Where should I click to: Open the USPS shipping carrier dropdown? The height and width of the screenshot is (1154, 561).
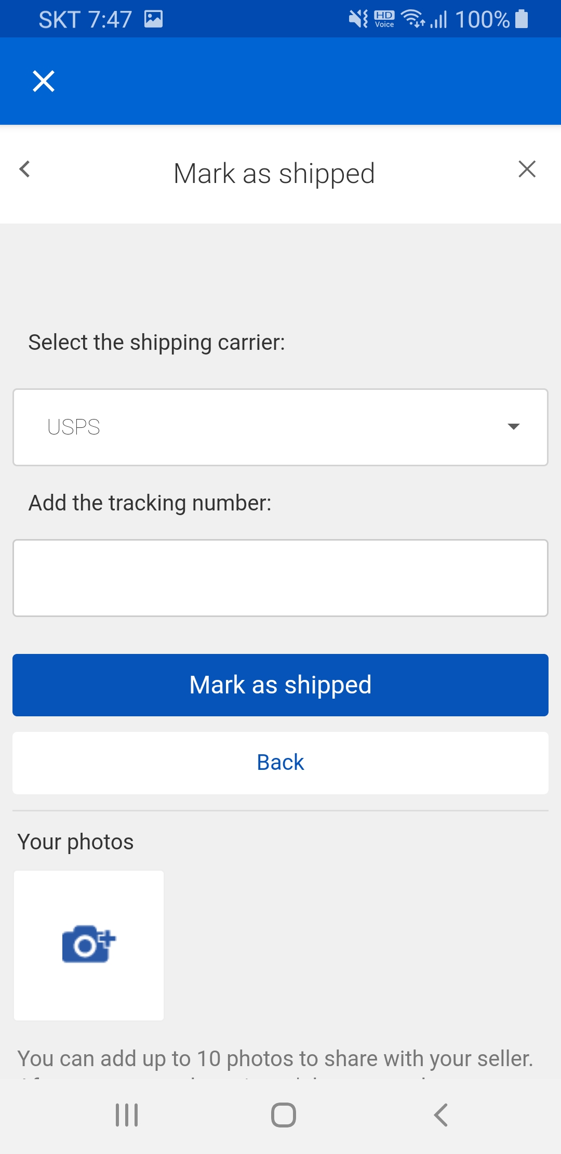(x=280, y=427)
